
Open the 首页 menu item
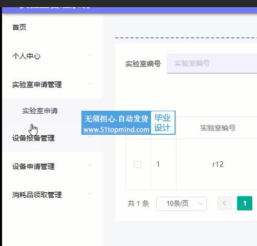tap(19, 27)
